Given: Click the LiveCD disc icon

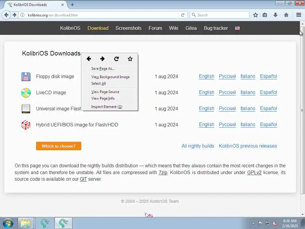Looking at the screenshot, I should click(x=26, y=93).
